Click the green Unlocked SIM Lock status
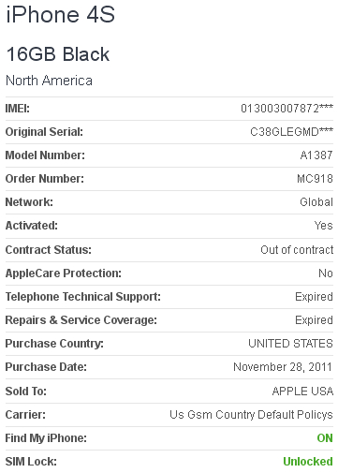The image size is (338, 473). (x=308, y=462)
